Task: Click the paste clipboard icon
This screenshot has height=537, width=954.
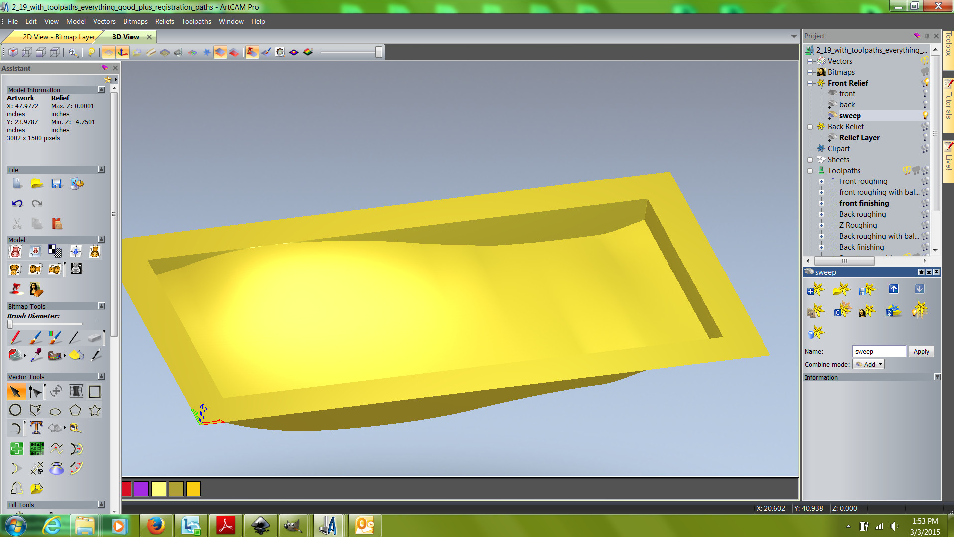Action: [57, 223]
